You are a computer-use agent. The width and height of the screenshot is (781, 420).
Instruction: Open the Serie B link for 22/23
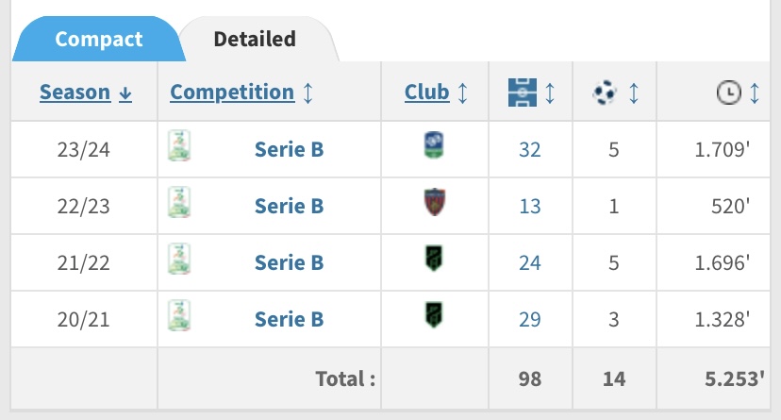(x=289, y=206)
